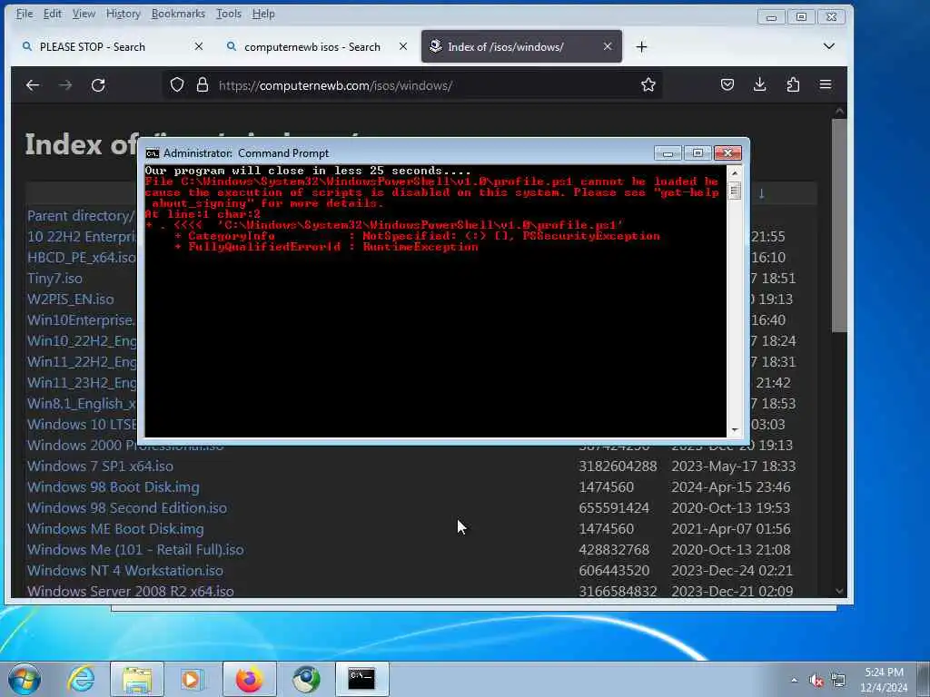Open Windows Me (101 - Retail Full).iso link

(x=135, y=549)
